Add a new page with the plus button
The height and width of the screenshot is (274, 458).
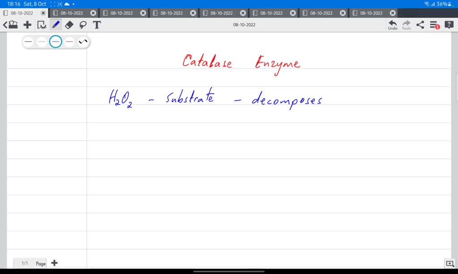pyautogui.click(x=54, y=263)
